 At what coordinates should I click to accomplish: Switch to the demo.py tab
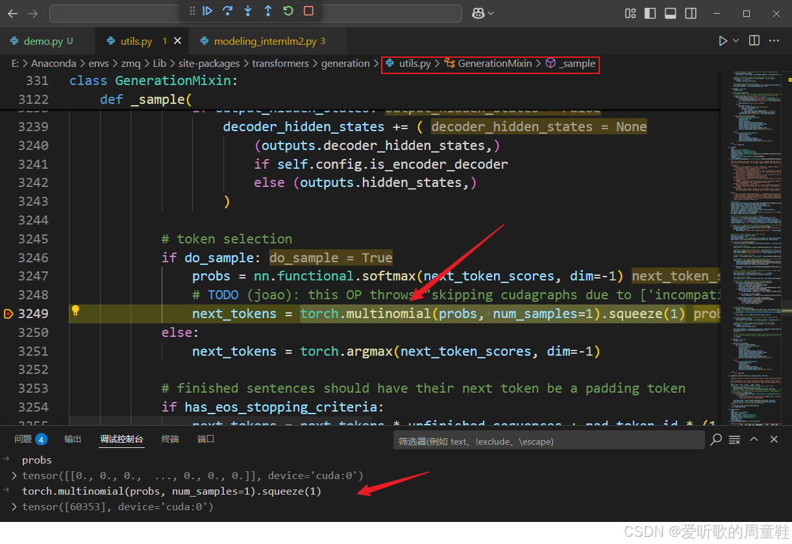tap(43, 41)
